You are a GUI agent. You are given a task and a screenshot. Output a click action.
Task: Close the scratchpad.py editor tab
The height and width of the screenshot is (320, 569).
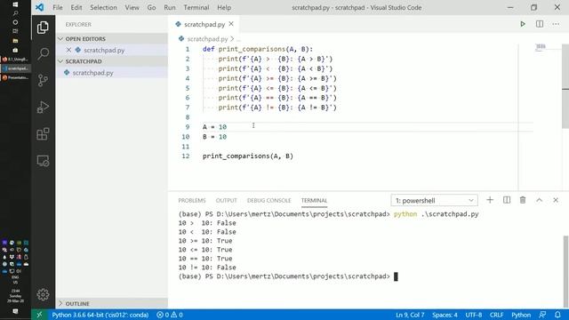tap(231, 24)
